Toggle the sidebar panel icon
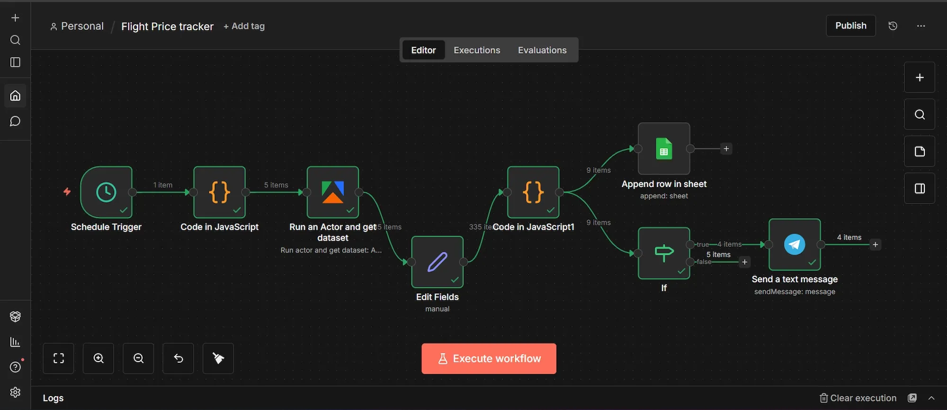This screenshot has height=410, width=947. [x=15, y=62]
